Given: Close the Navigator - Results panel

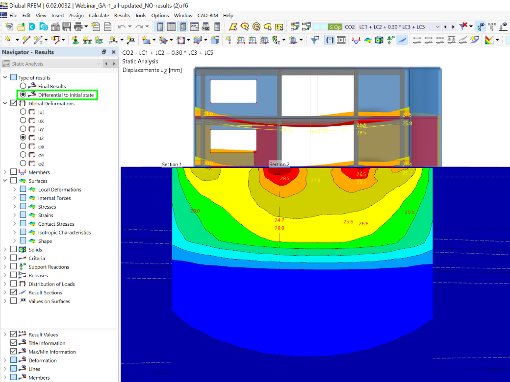Looking at the screenshot, I should pos(113,52).
